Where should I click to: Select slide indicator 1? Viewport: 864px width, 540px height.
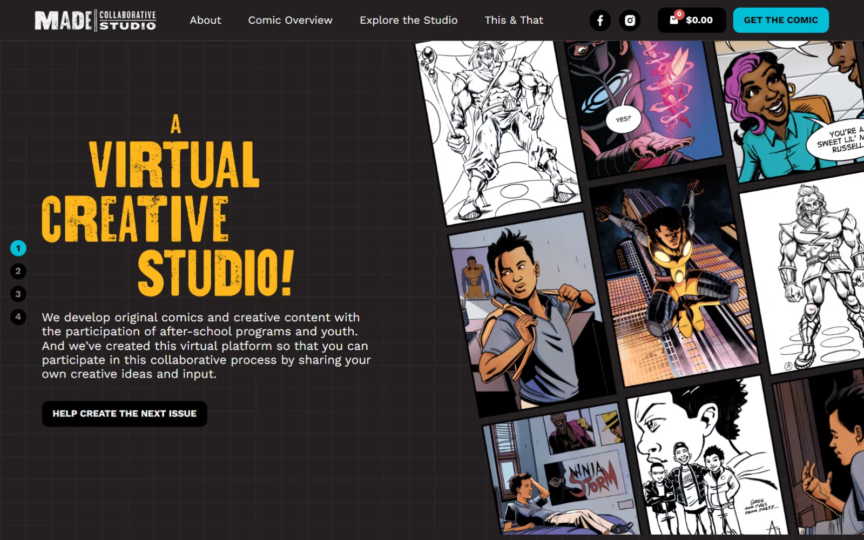click(x=18, y=248)
